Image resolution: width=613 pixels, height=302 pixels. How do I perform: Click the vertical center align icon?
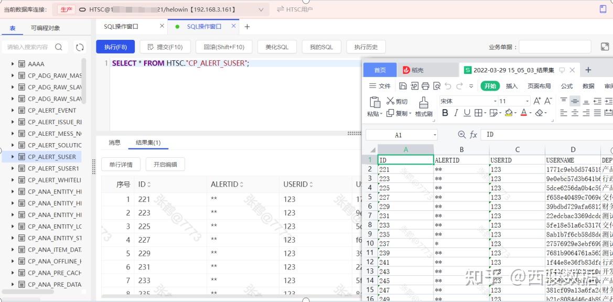[575, 101]
